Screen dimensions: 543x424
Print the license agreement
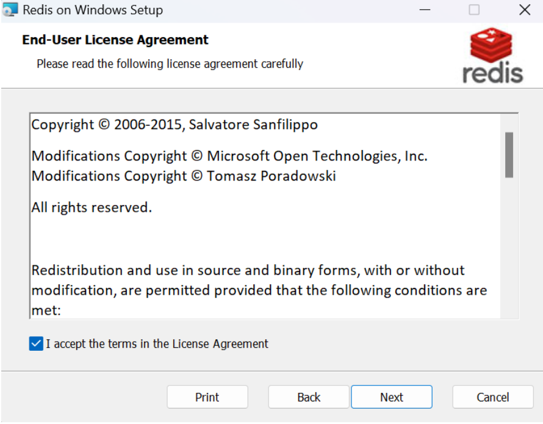pyautogui.click(x=207, y=397)
